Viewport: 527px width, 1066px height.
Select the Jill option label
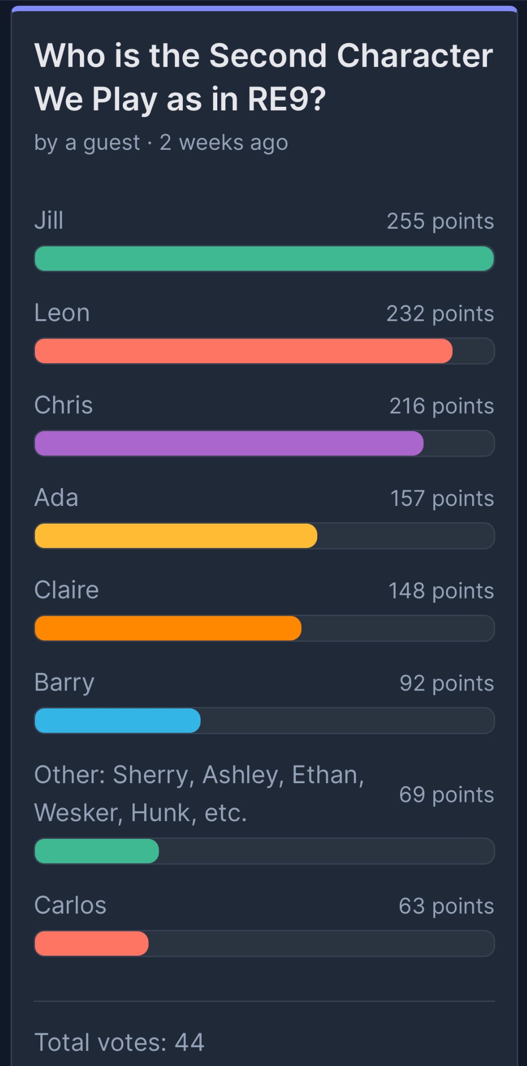(49, 221)
